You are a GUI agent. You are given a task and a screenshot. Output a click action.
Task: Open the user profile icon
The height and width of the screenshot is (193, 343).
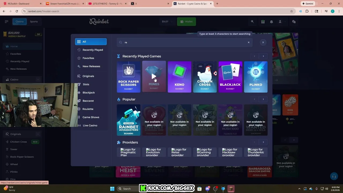pyautogui.click(x=280, y=22)
